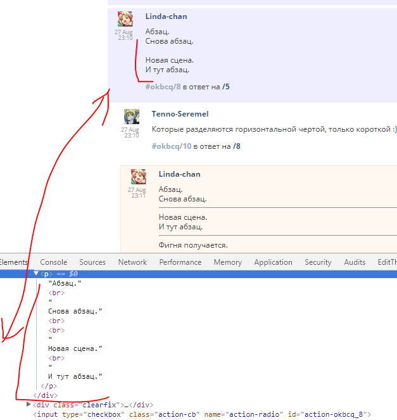The image size is (397, 420).
Task: Select the Memory tab
Action: pos(227,262)
